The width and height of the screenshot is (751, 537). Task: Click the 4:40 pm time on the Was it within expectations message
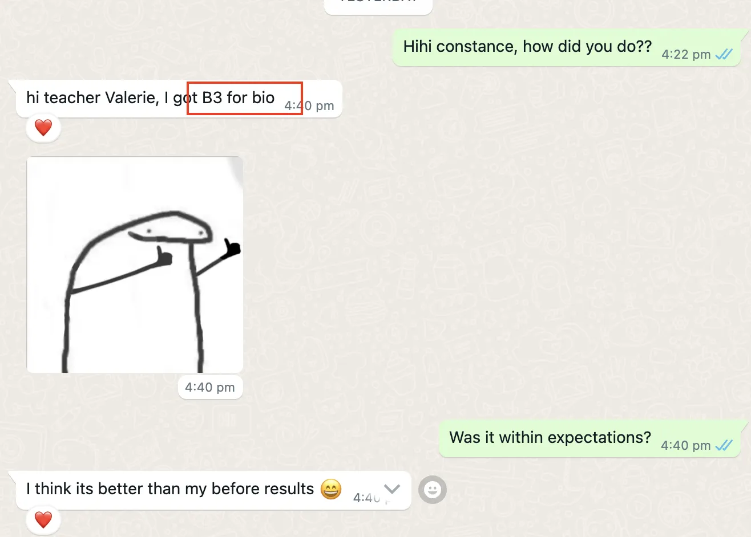(685, 446)
